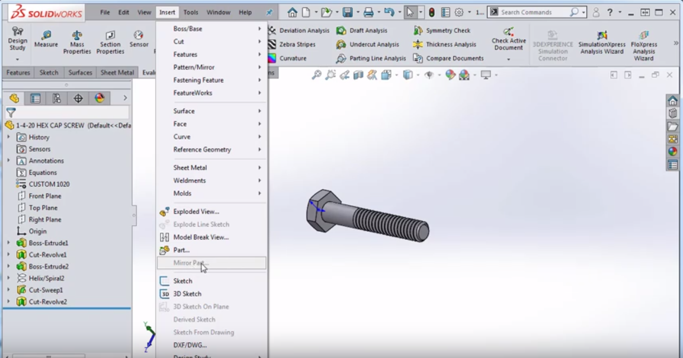Viewport: 683px width, 358px height.
Task: Open the Window menu
Action: [x=219, y=12]
